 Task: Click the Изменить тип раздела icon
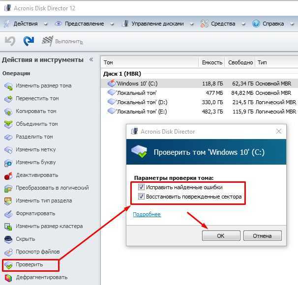coord(8,201)
